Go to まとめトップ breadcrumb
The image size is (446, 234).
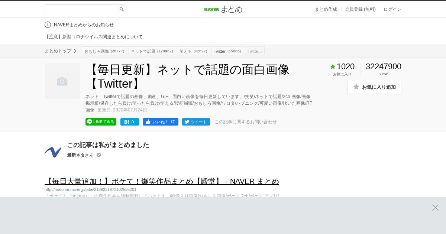(x=58, y=51)
